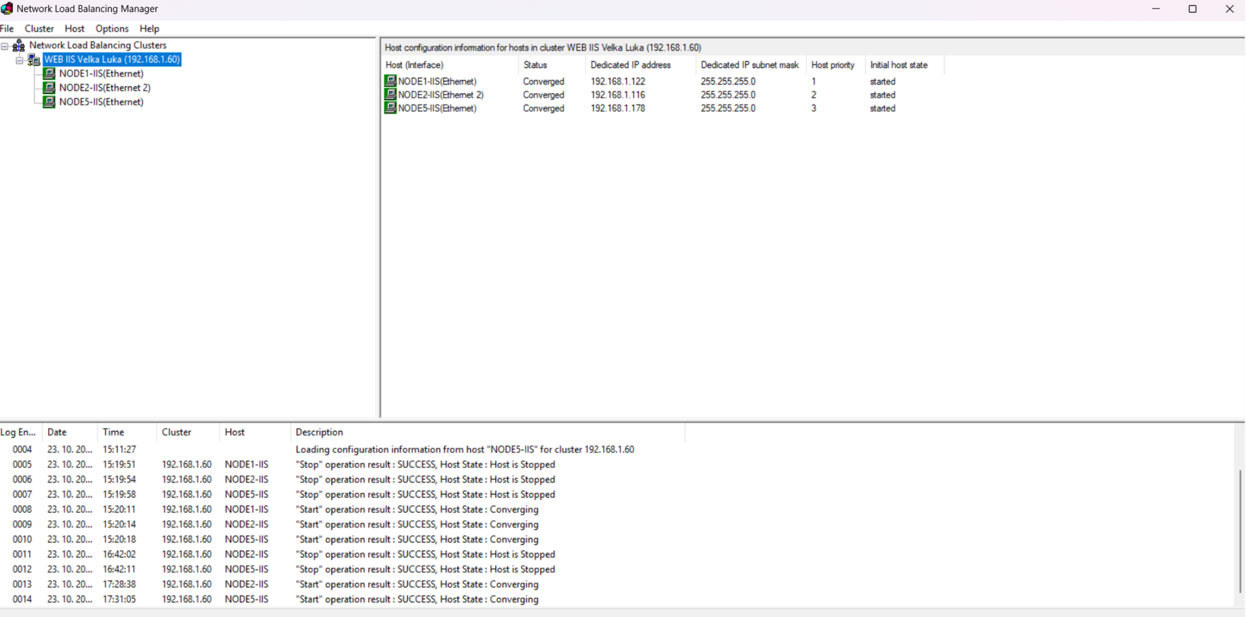
Task: Select NODE2-IIS(Ethernet 2) in the tree
Action: 104,87
